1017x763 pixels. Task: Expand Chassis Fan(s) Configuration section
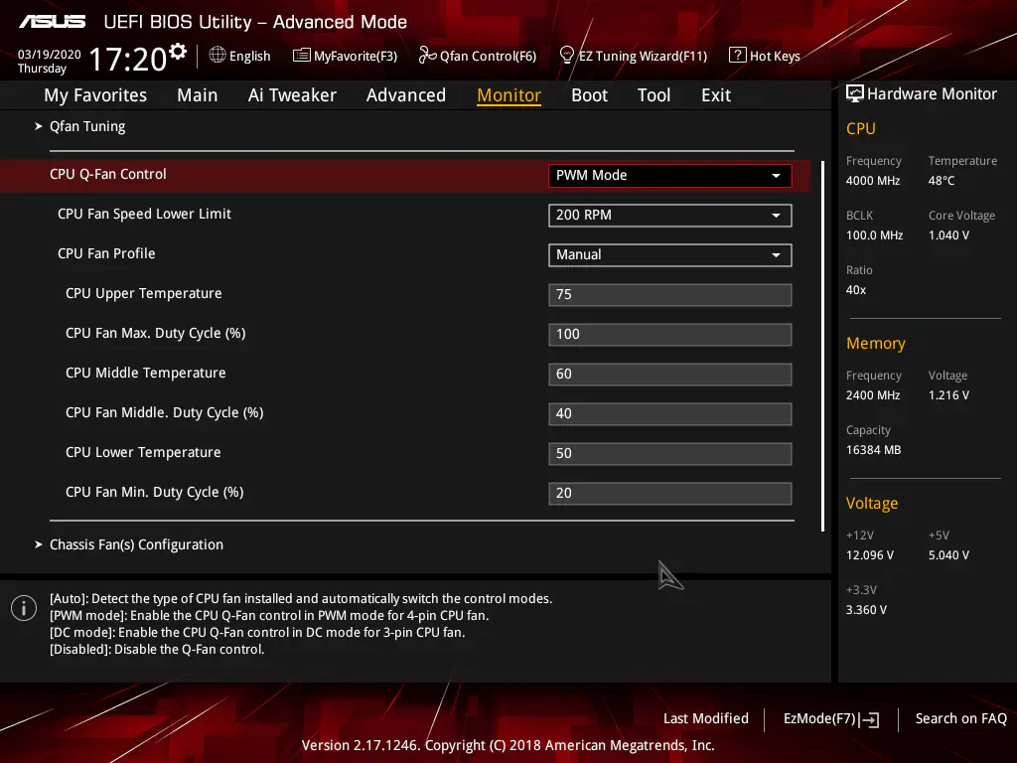136,544
